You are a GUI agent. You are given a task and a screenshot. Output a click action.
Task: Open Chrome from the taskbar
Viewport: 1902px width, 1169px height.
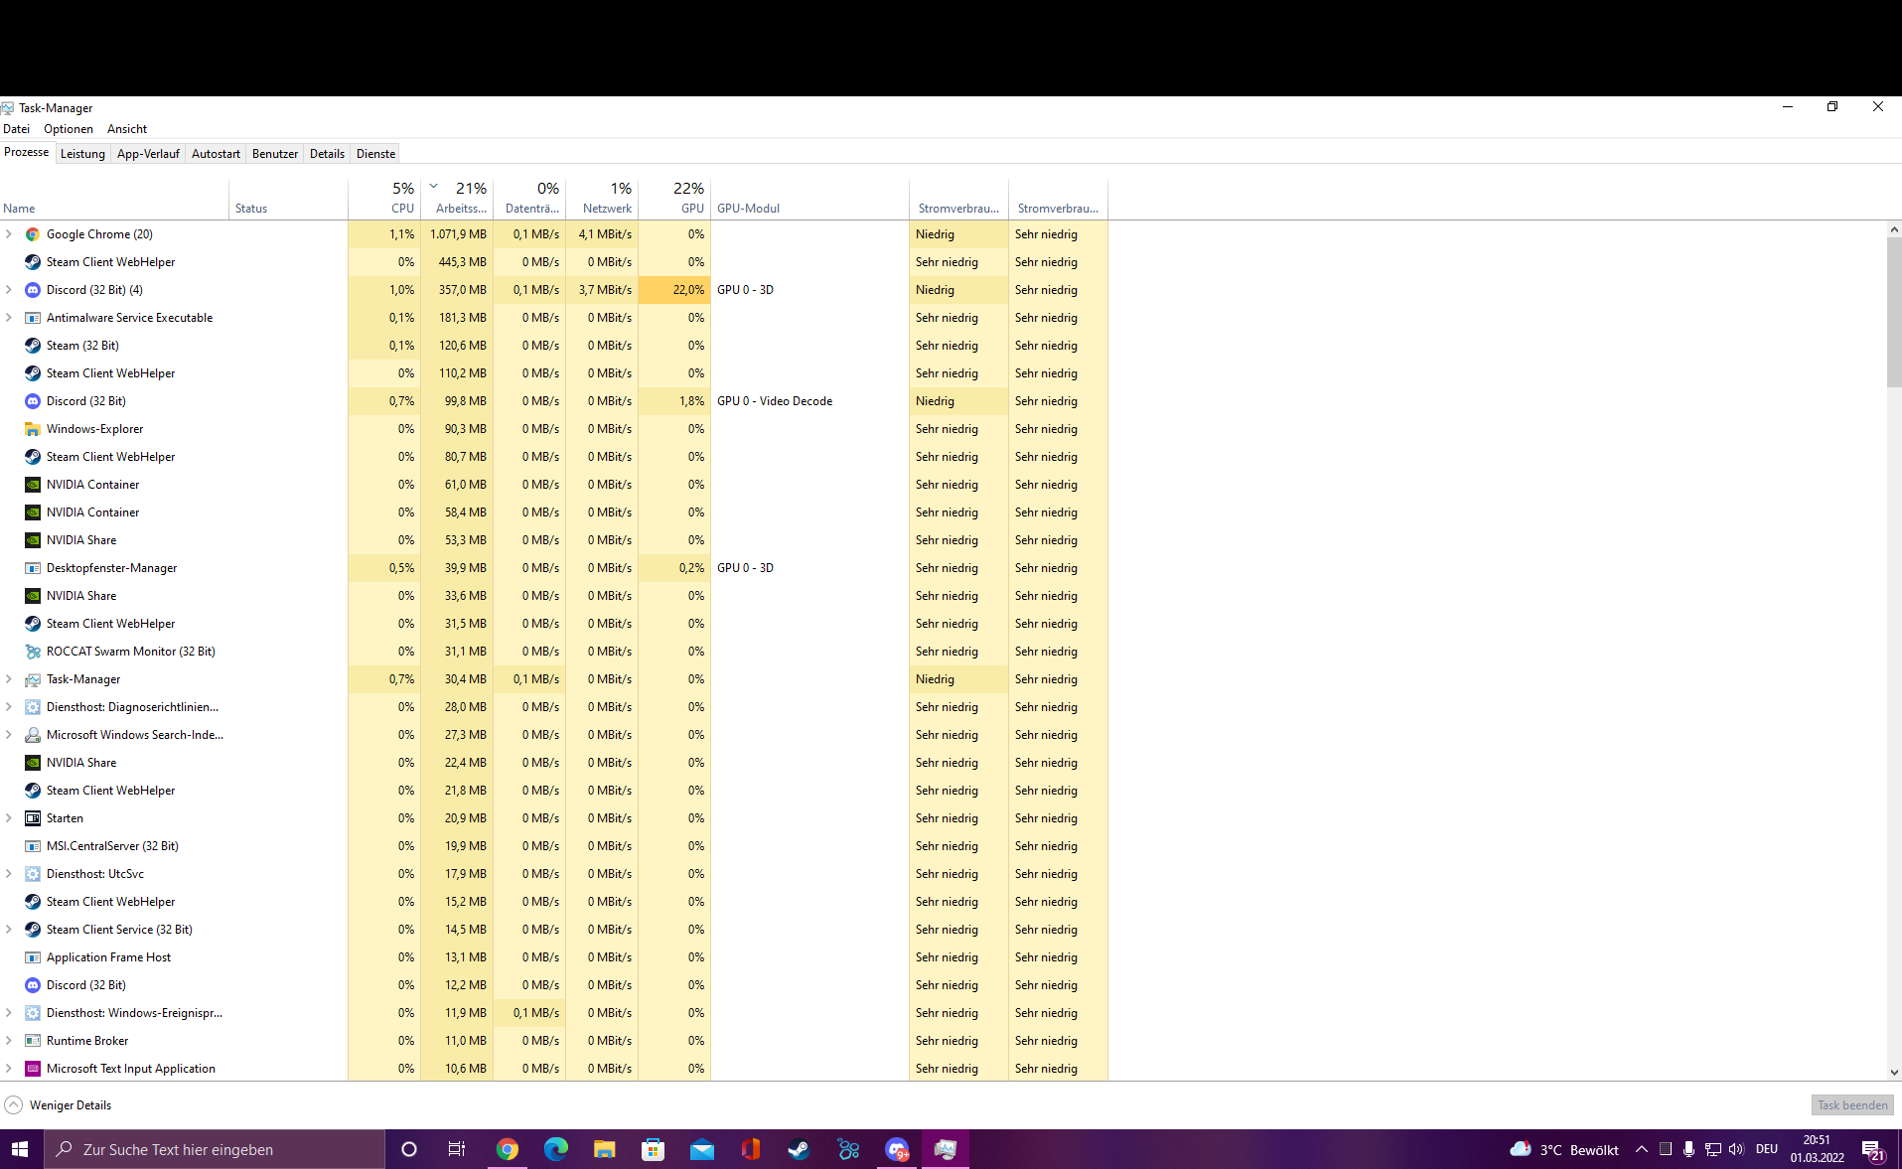508,1149
